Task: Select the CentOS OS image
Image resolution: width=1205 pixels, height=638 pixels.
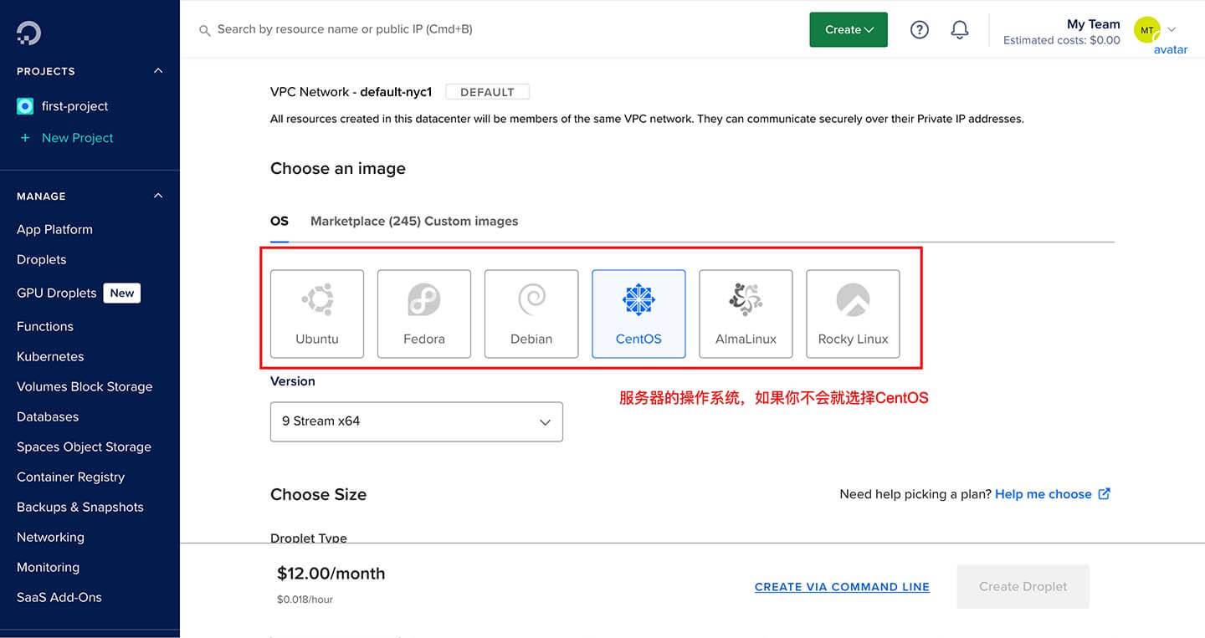Action: click(x=638, y=314)
